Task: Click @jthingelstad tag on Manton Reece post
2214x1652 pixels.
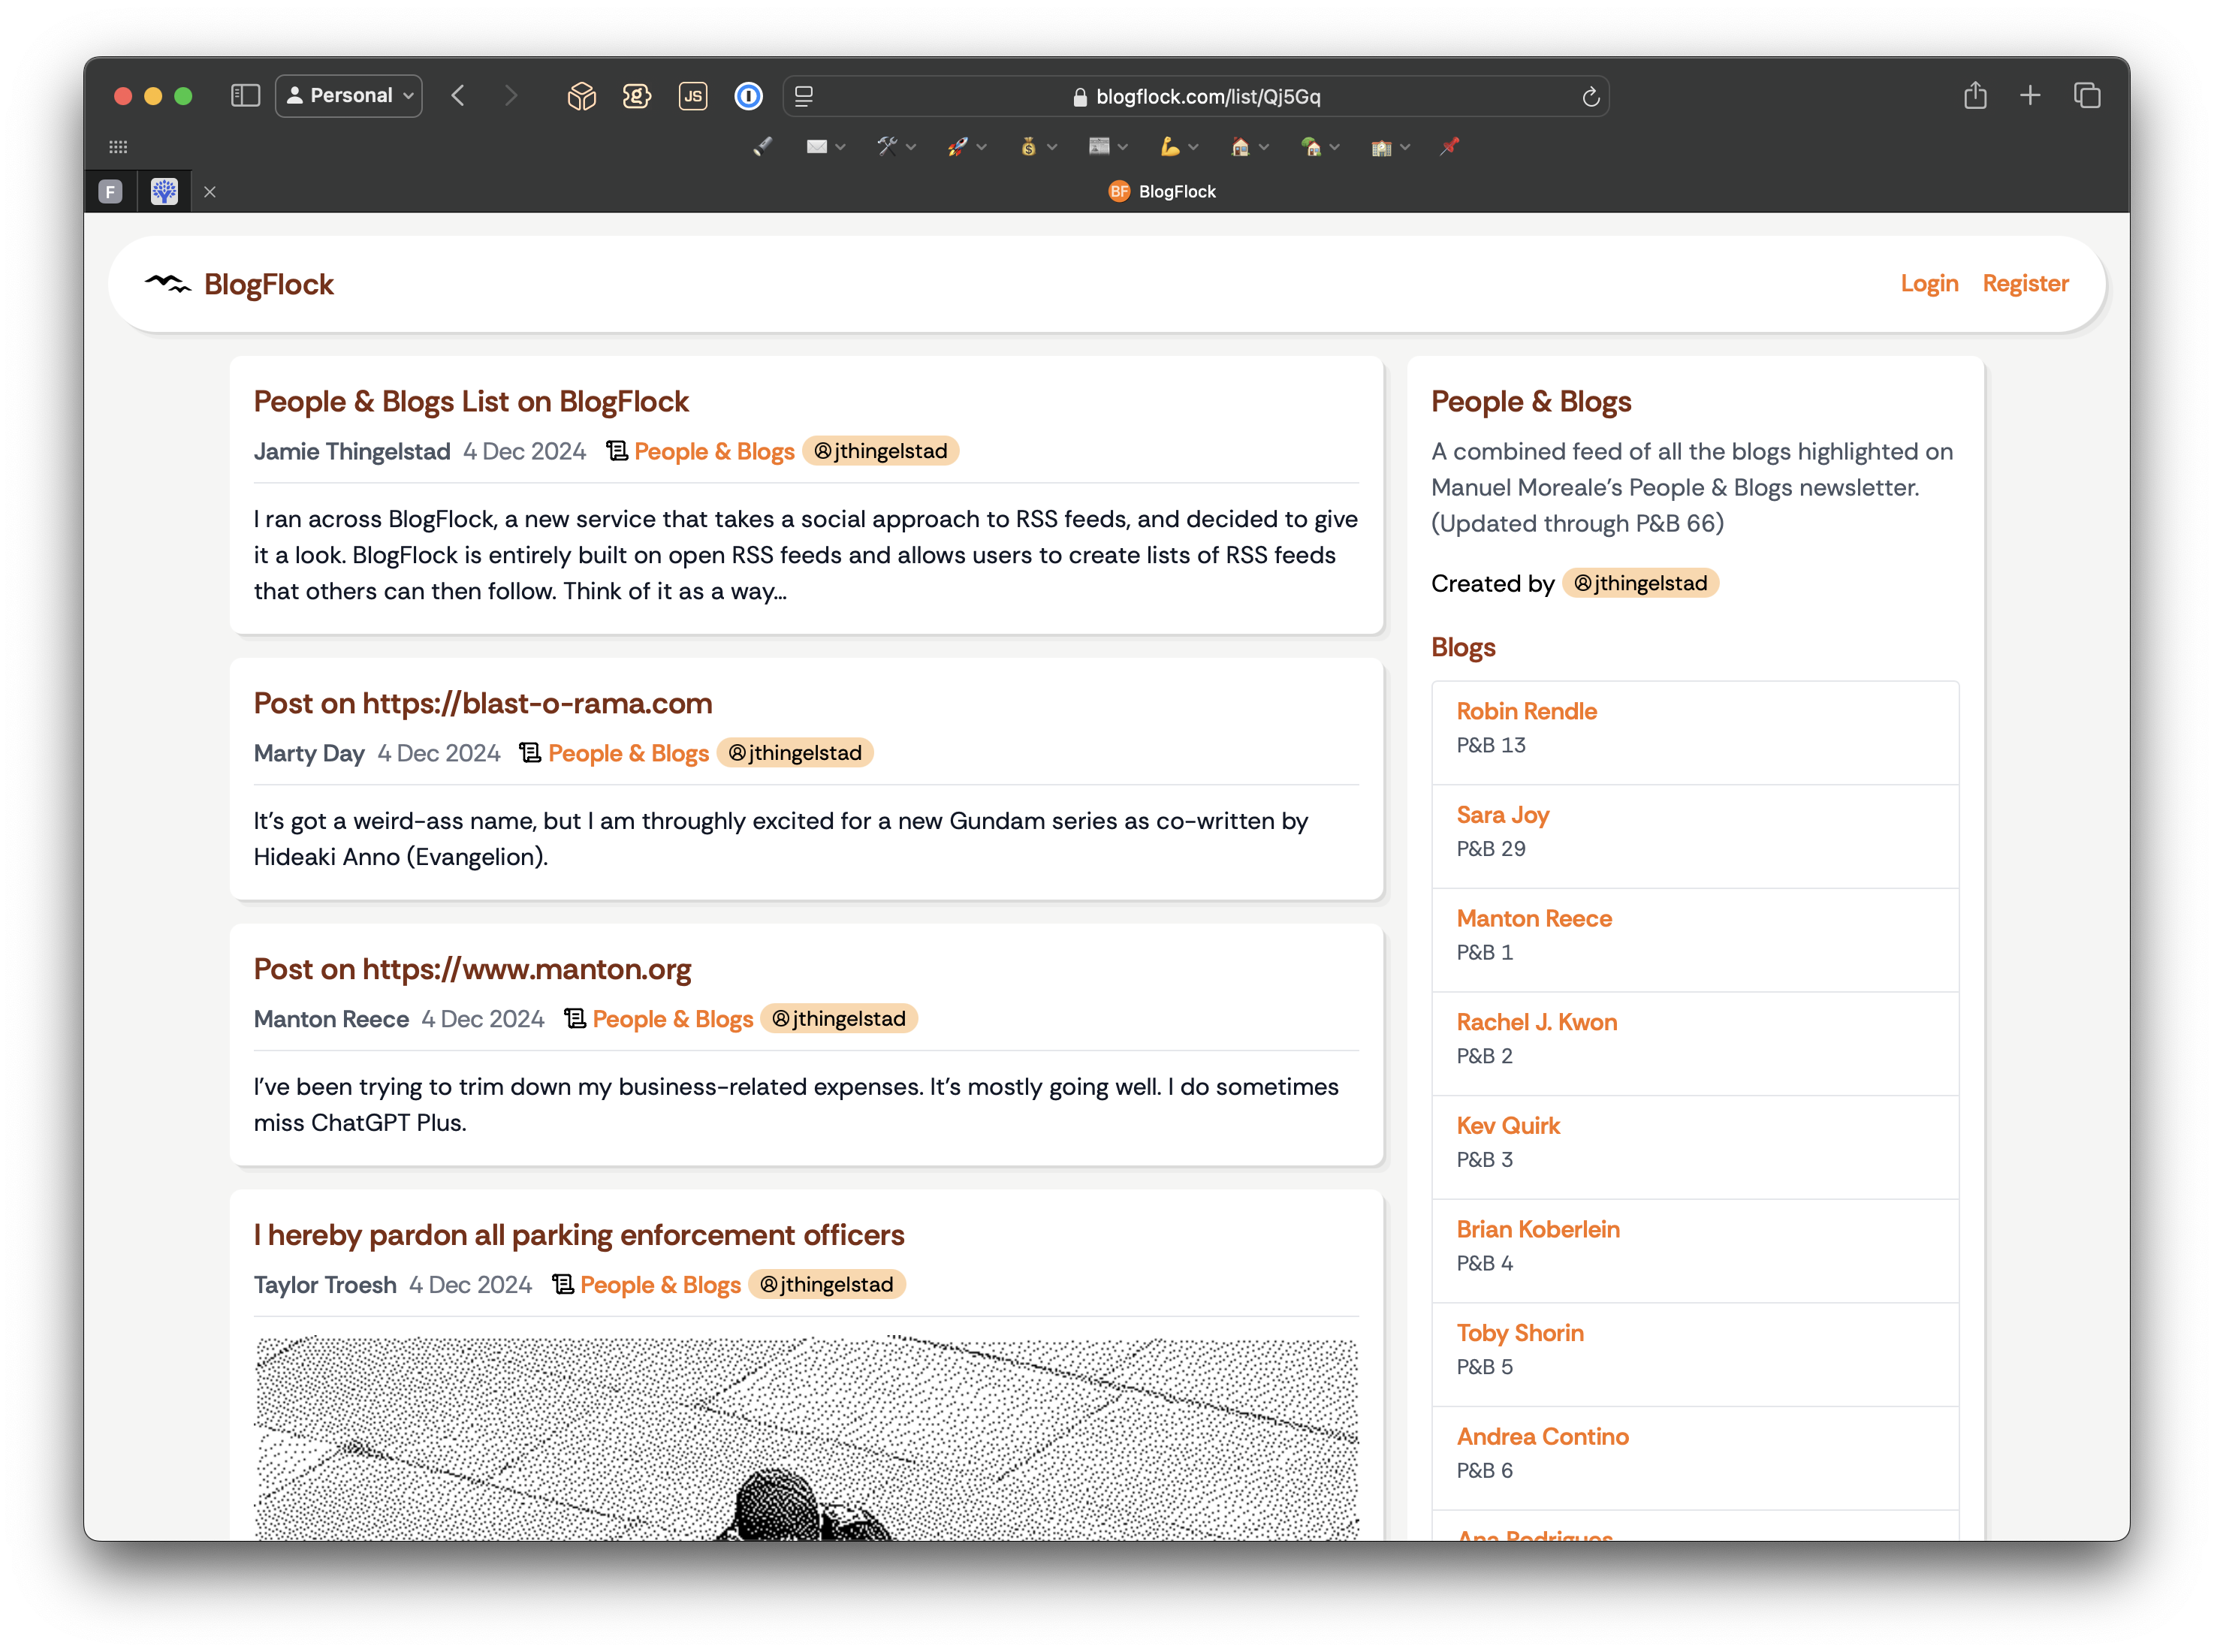Action: [838, 1019]
